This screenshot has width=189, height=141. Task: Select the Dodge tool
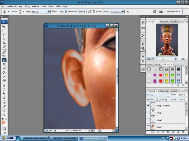[4, 80]
